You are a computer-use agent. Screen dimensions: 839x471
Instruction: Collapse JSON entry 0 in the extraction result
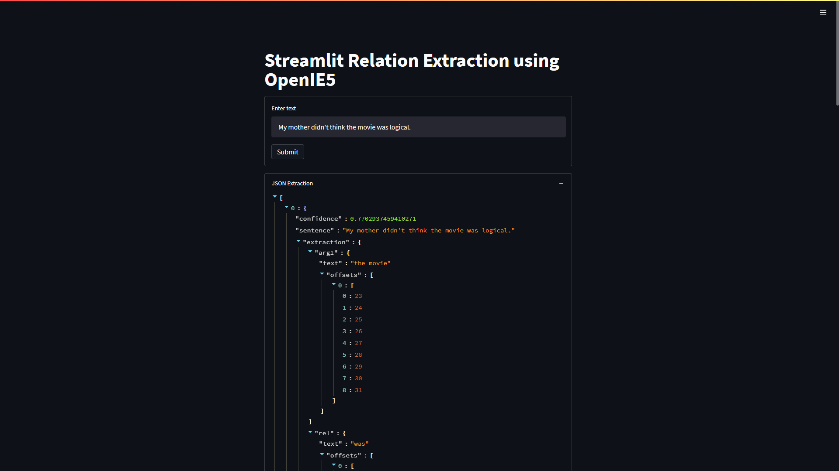coord(286,207)
